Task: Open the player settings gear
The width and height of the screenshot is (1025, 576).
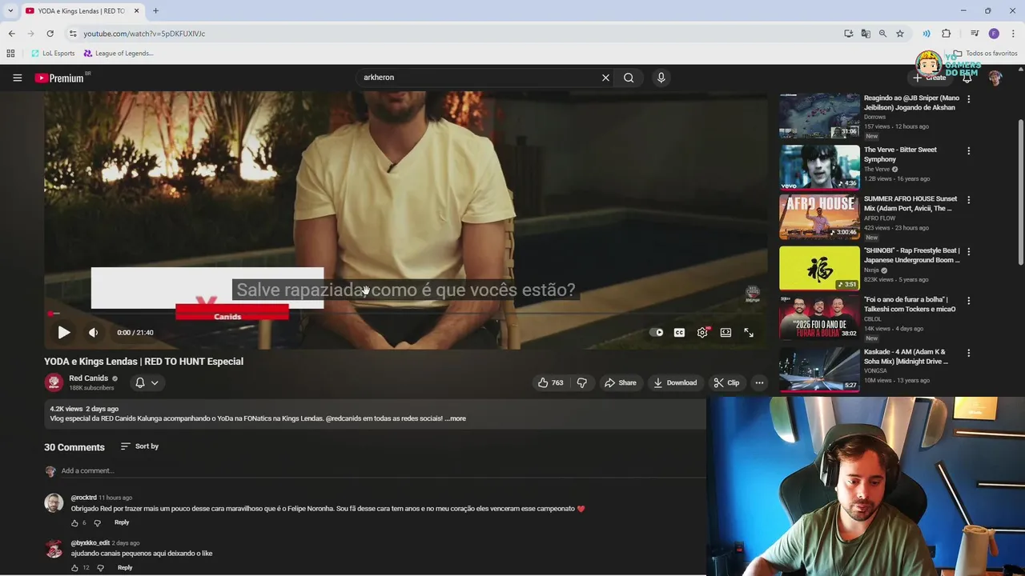Action: (702, 333)
